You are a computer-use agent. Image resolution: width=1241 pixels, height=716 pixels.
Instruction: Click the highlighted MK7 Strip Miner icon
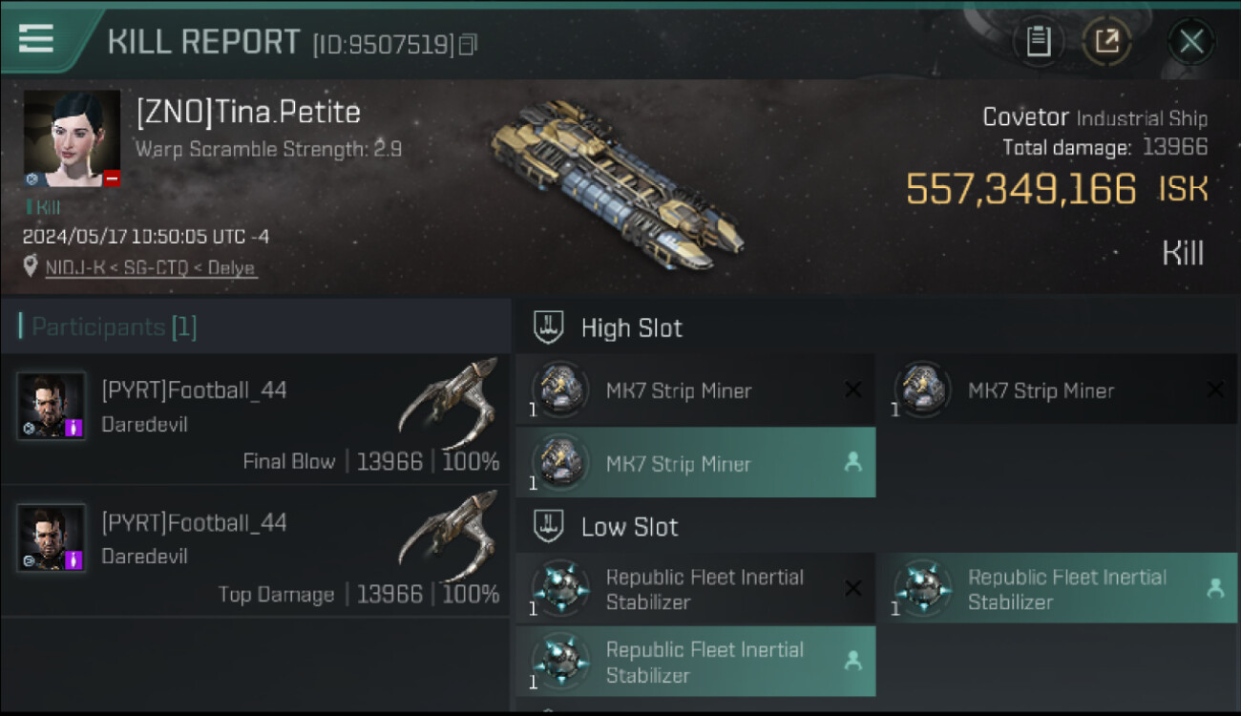tap(559, 463)
